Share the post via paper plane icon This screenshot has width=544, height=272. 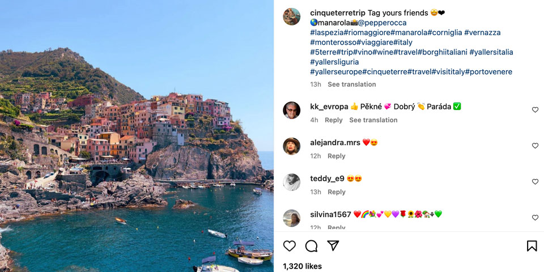coord(333,245)
